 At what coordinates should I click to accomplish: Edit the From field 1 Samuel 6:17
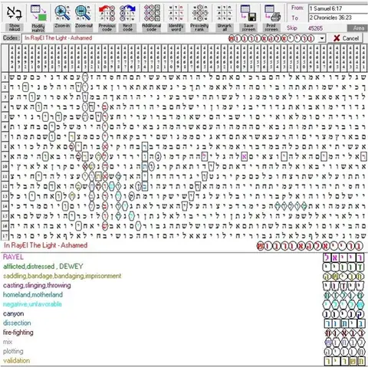click(x=338, y=8)
